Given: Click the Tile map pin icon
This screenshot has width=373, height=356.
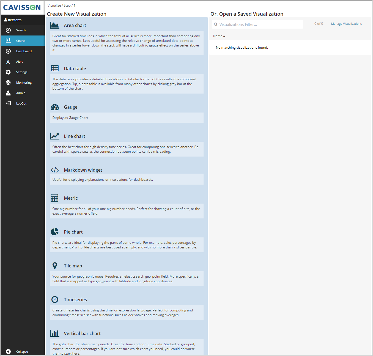Looking at the screenshot, I should [x=55, y=265].
